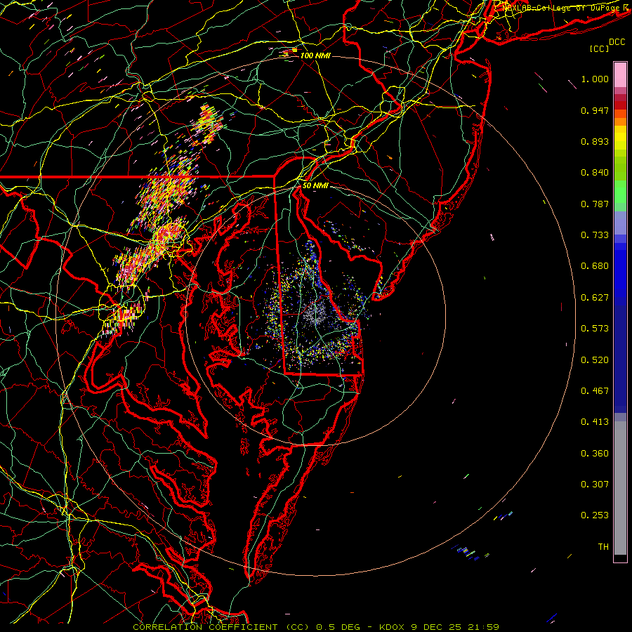The image size is (632, 632).
Task: Select the 1.000 value on the color scale
Action: click(x=595, y=79)
